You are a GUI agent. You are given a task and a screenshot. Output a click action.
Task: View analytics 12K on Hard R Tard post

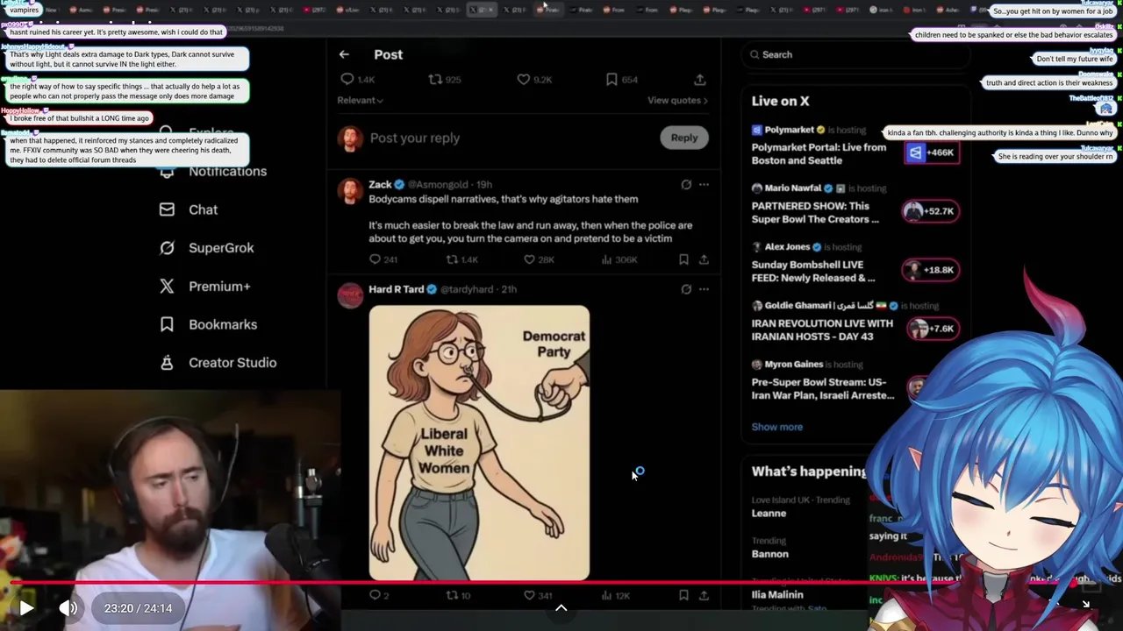(606, 595)
